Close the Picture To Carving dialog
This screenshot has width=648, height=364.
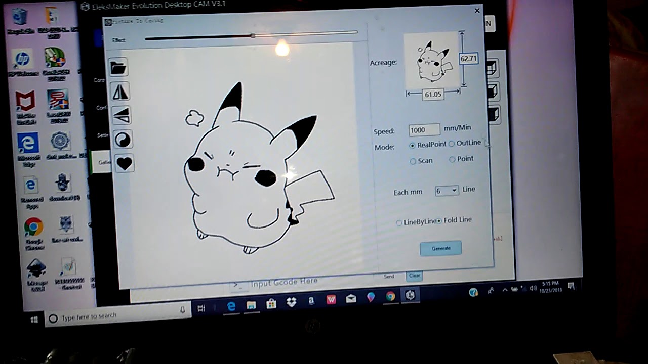477,11
